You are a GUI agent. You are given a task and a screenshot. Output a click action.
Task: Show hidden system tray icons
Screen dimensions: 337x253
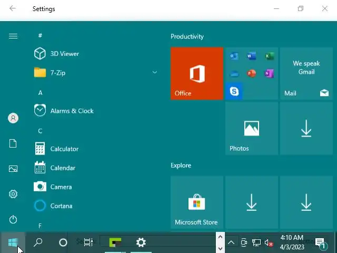(x=231, y=242)
